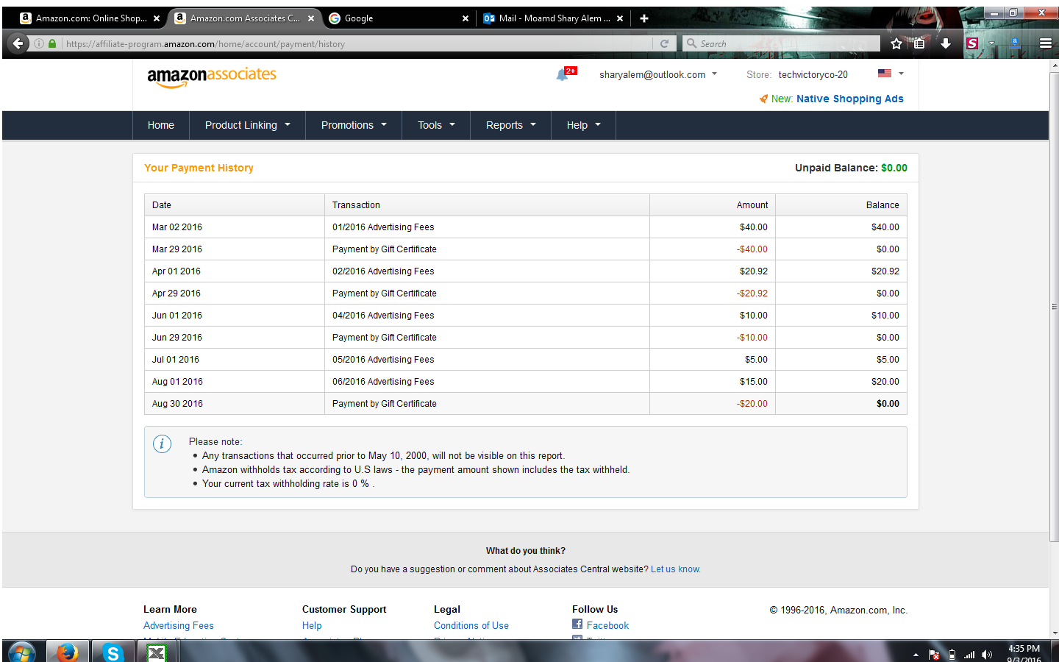The image size is (1059, 662).
Task: Click the Action Center flag tray icon
Action: (934, 655)
